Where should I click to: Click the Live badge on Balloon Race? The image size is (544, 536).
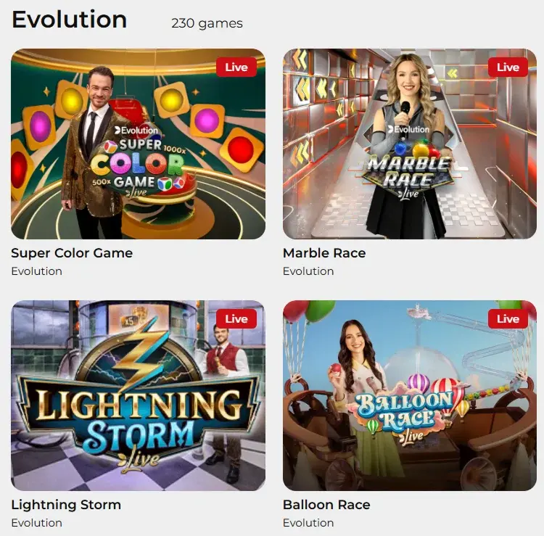tap(508, 319)
